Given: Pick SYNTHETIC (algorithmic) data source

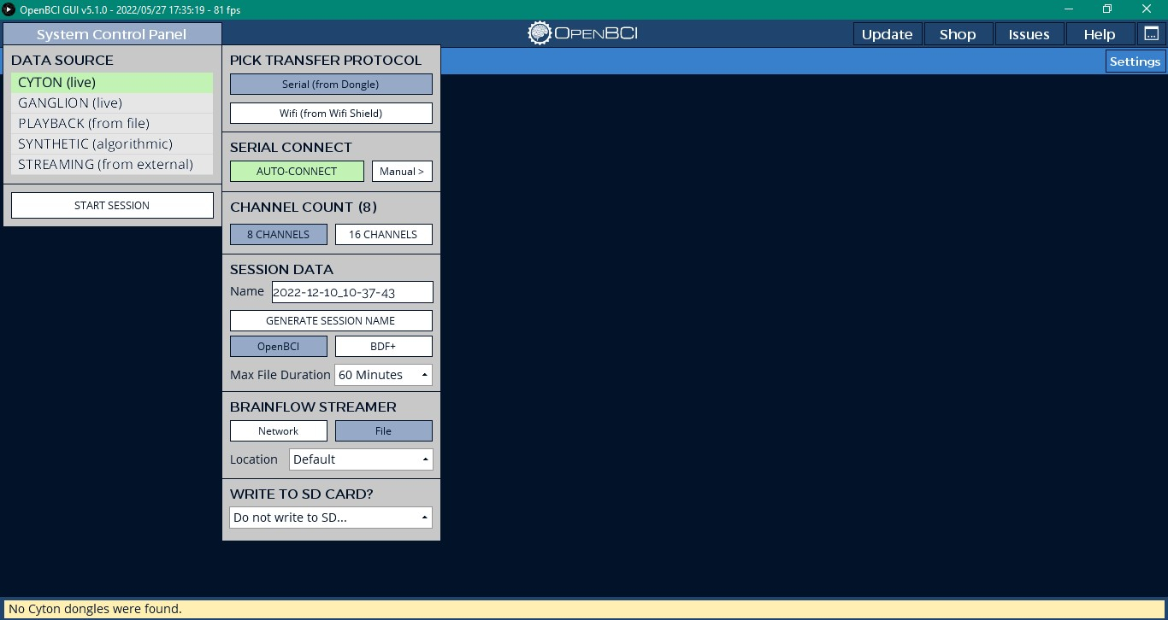Looking at the screenshot, I should point(112,144).
